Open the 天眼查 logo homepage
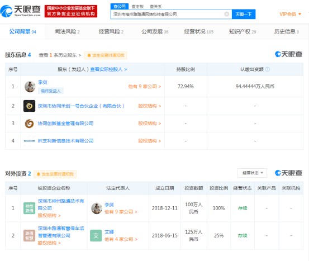309x261 pixels. coord(20,11)
